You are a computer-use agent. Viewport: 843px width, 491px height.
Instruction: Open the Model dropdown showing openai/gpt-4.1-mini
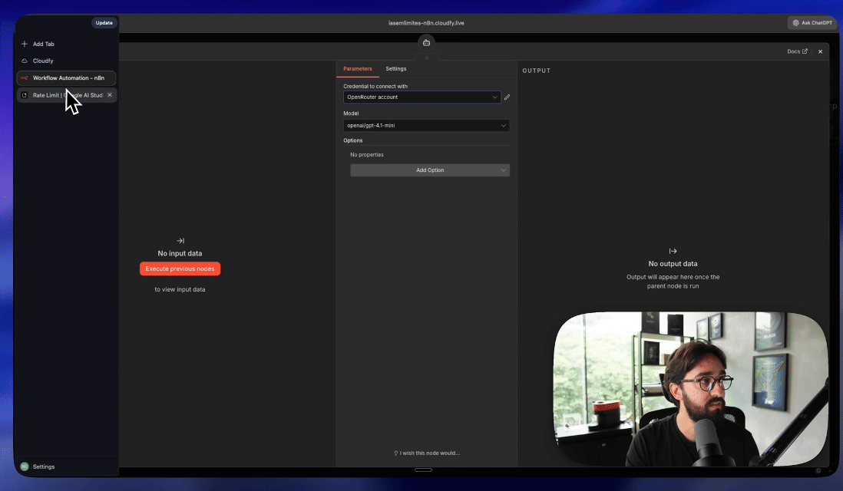pyautogui.click(x=426, y=126)
